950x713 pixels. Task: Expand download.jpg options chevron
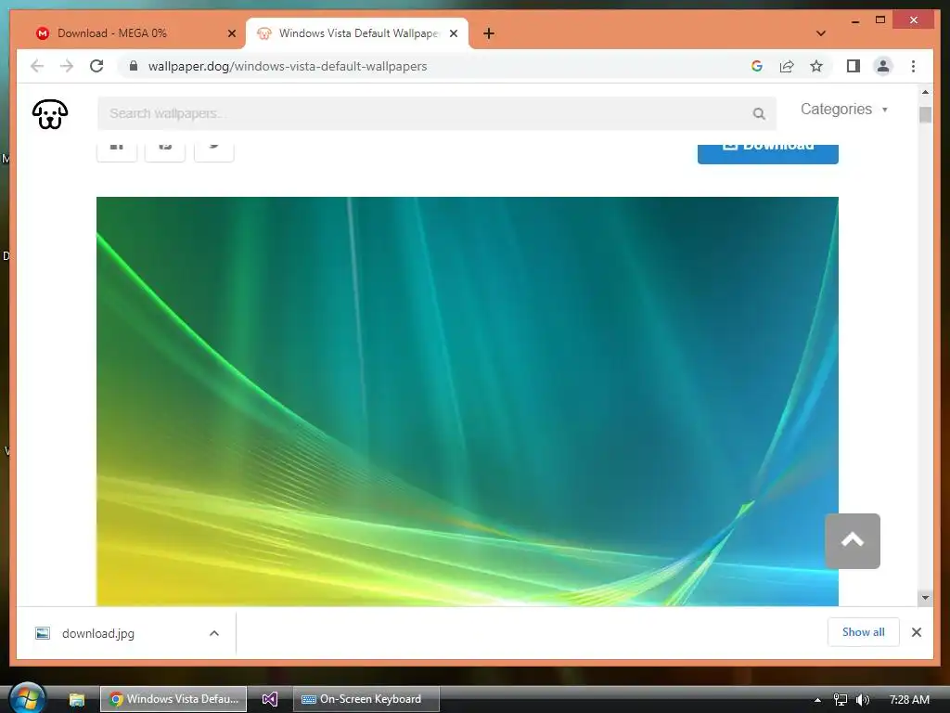click(x=214, y=633)
